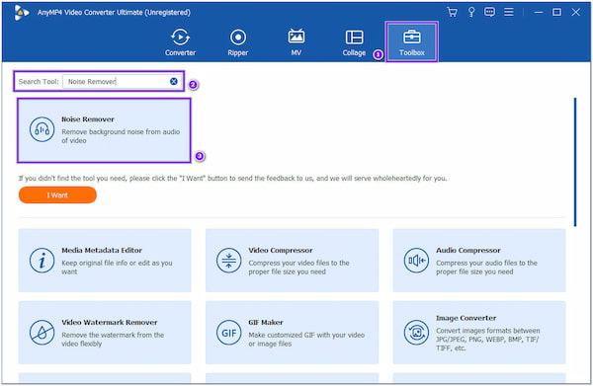The height and width of the screenshot is (386, 593).
Task: Open the Toolbox tab
Action: pyautogui.click(x=412, y=41)
